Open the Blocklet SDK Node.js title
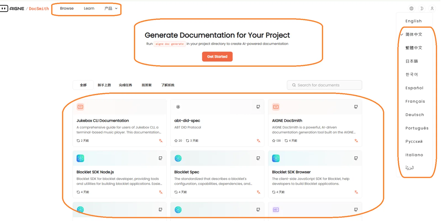The width and height of the screenshot is (442, 221). [x=95, y=172]
